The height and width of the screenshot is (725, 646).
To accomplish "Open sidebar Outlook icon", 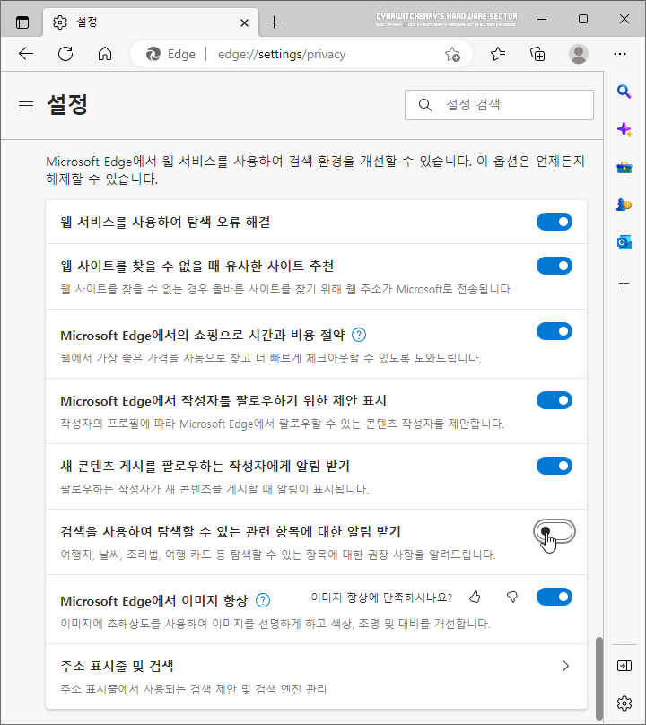I will point(624,242).
